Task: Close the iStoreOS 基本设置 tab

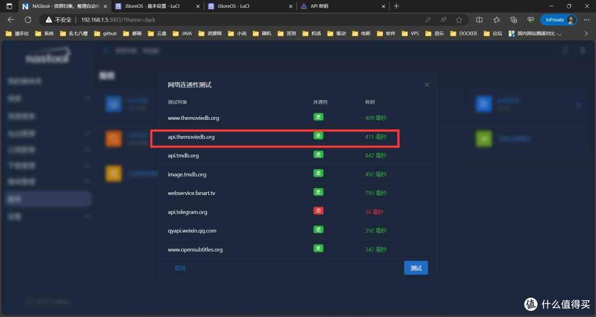Action: (x=198, y=7)
